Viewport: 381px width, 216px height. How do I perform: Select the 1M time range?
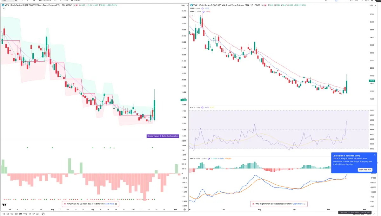point(12,214)
